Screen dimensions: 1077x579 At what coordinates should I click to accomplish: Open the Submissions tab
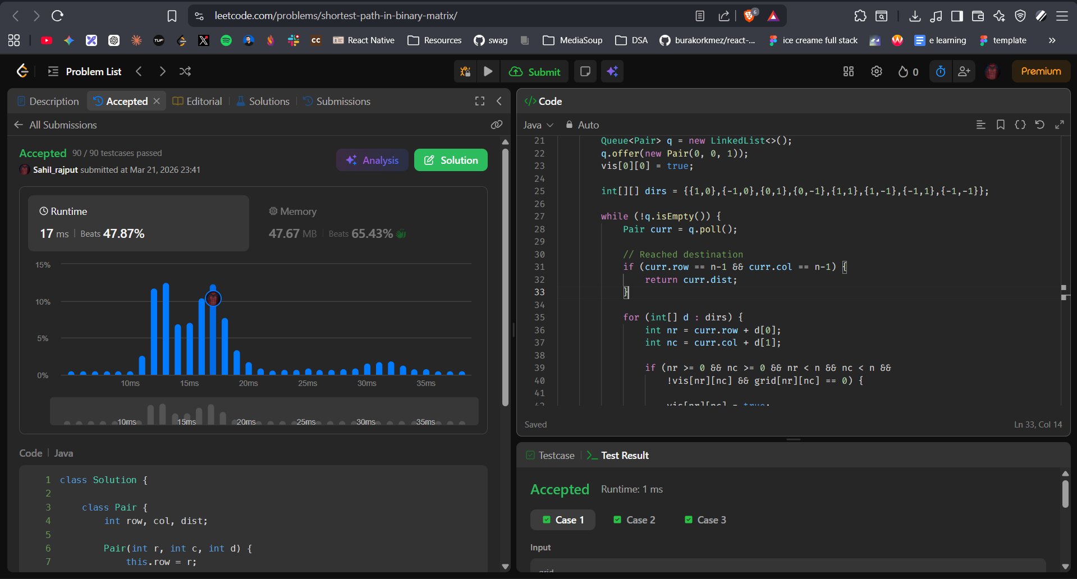337,101
